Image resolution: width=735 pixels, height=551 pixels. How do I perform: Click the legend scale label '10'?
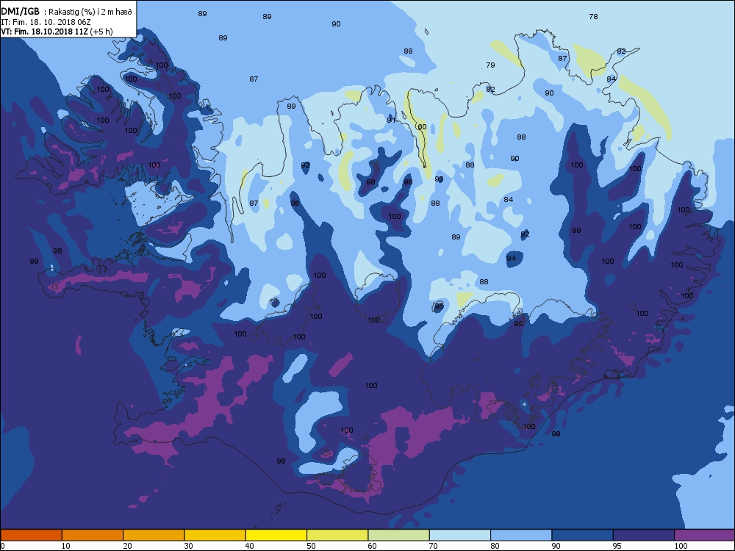pos(65,546)
